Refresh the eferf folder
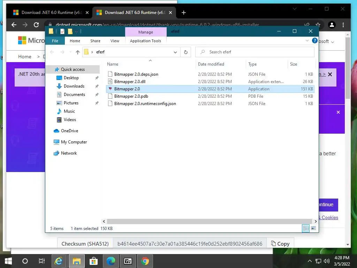Viewport: 357px width, 268px height. pos(185,52)
